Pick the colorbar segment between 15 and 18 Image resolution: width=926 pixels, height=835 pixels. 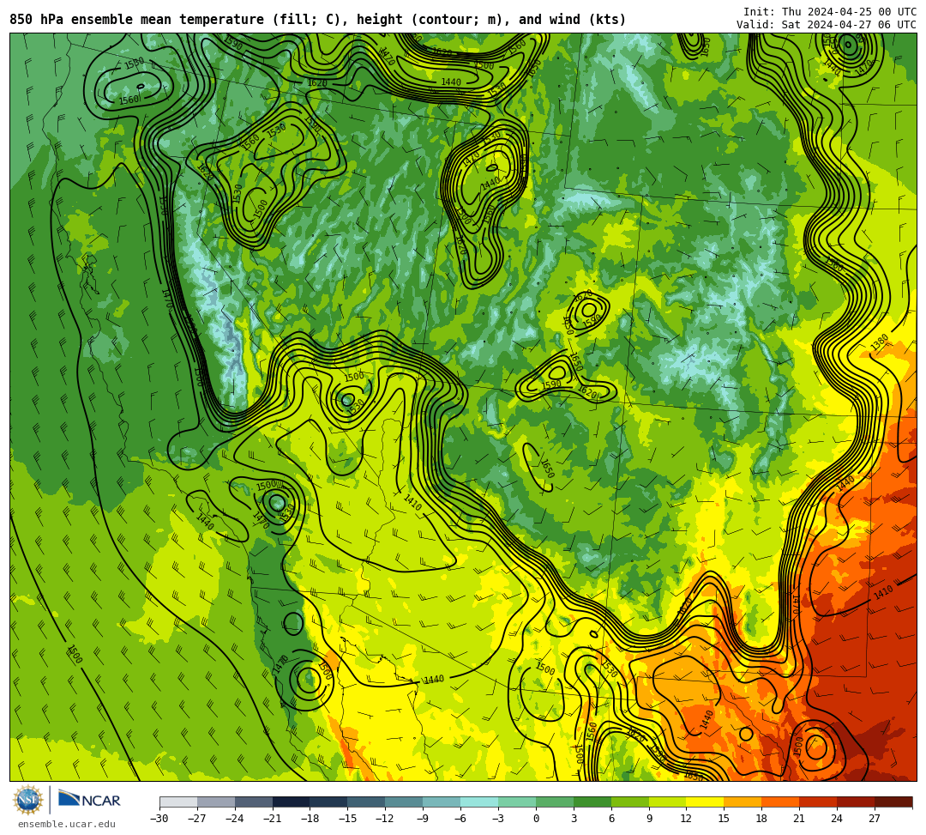[x=743, y=802]
